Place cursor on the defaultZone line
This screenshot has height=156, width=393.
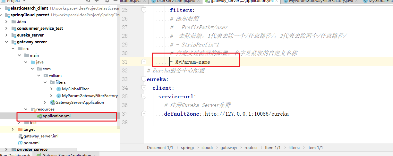[x=226, y=114]
